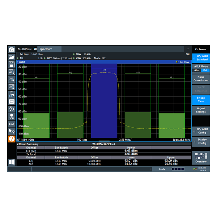Open the Display Config submenu
217x217 pixels.
(201, 141)
